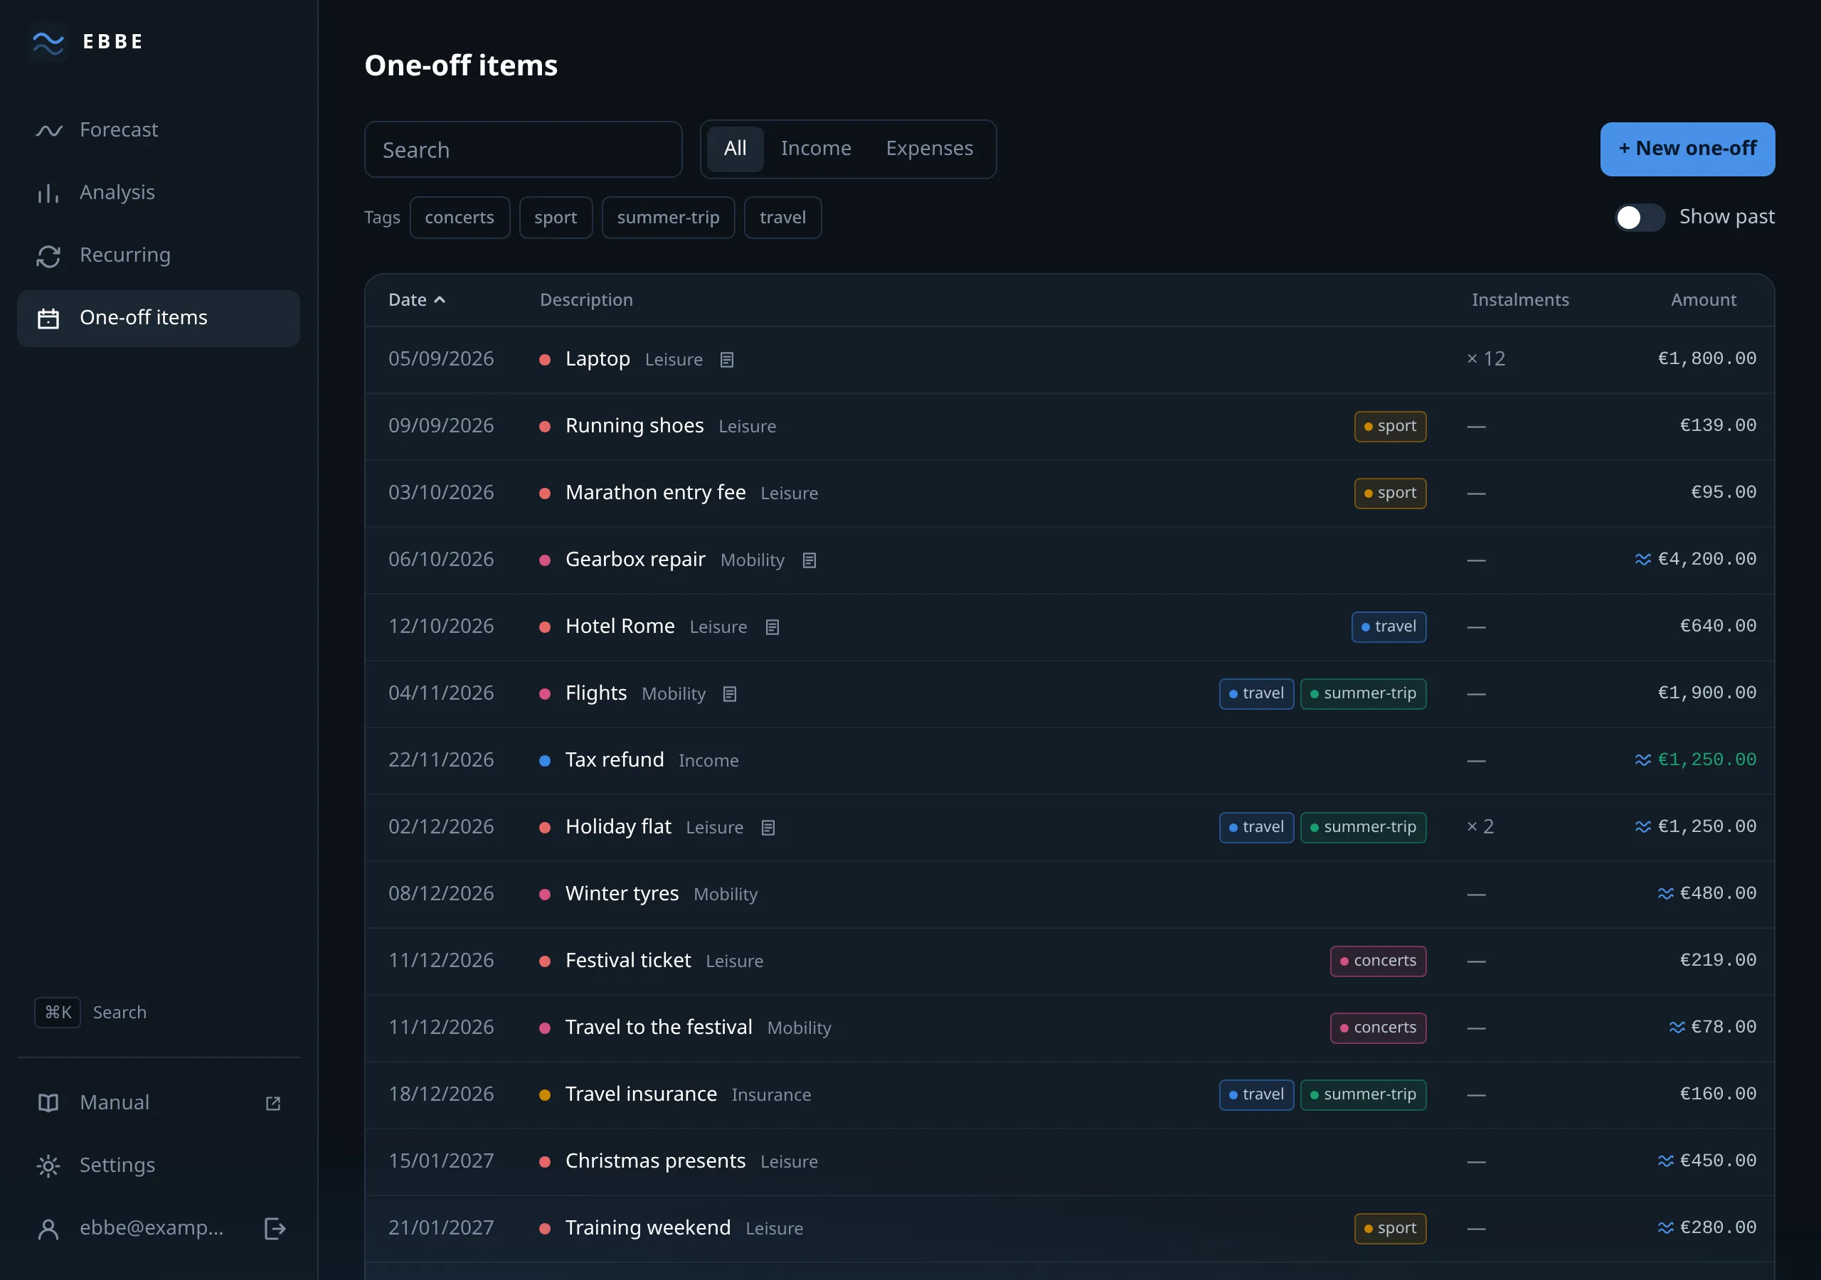Click the orange dot on Travel insurance row

pos(545,1095)
